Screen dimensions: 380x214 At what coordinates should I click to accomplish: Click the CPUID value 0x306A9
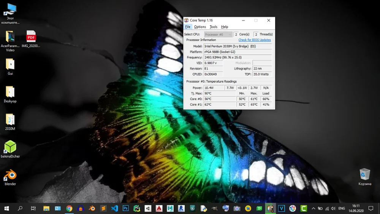coord(213,74)
